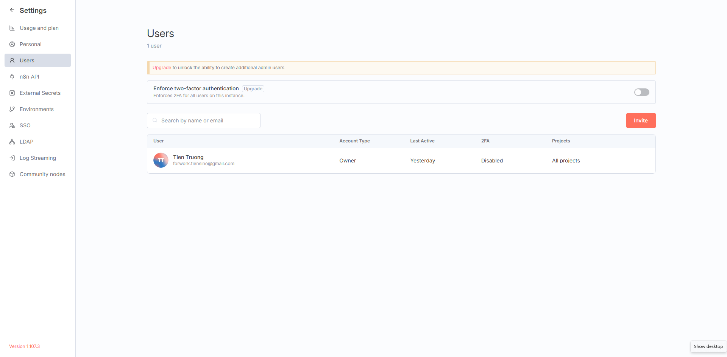Screen dimensions: 727x357
Task: Click the Projects column header
Action: (x=561, y=141)
